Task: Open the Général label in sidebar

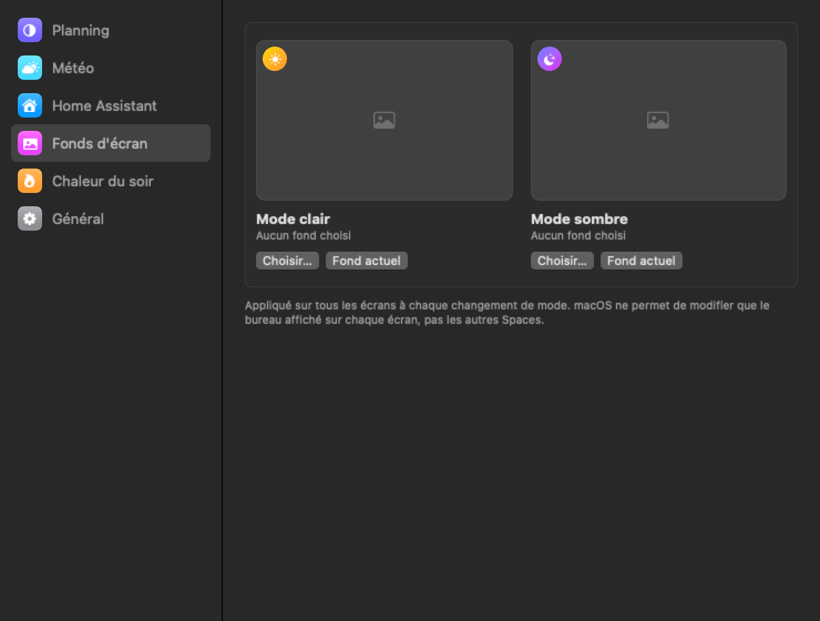Action: pos(78,218)
